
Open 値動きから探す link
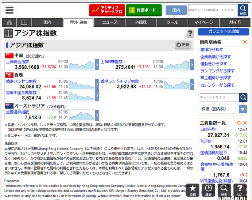point(214,64)
